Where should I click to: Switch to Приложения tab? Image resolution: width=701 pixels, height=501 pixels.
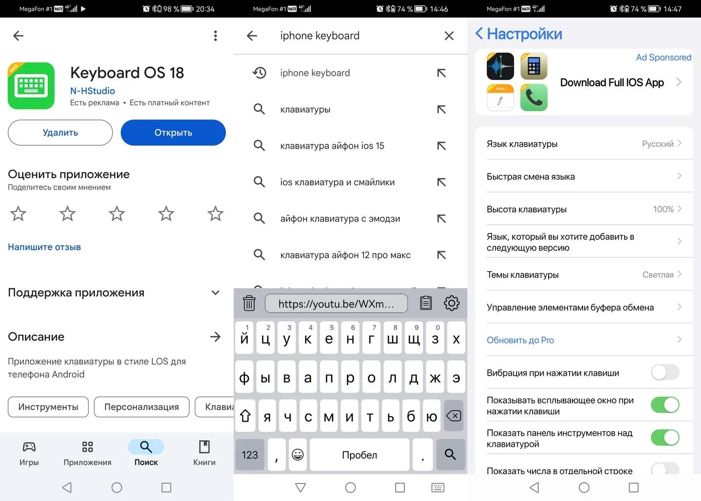(x=88, y=453)
